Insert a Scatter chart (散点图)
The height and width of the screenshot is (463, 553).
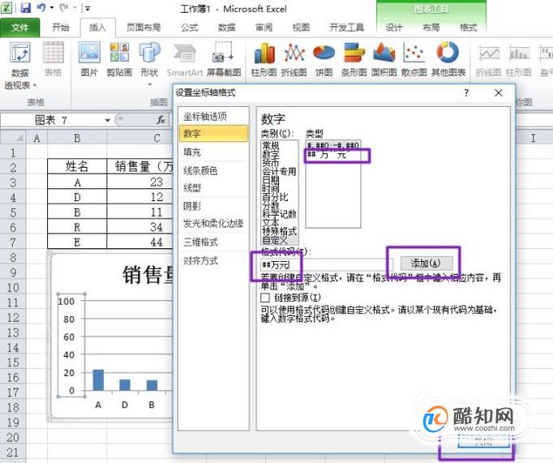tap(414, 59)
